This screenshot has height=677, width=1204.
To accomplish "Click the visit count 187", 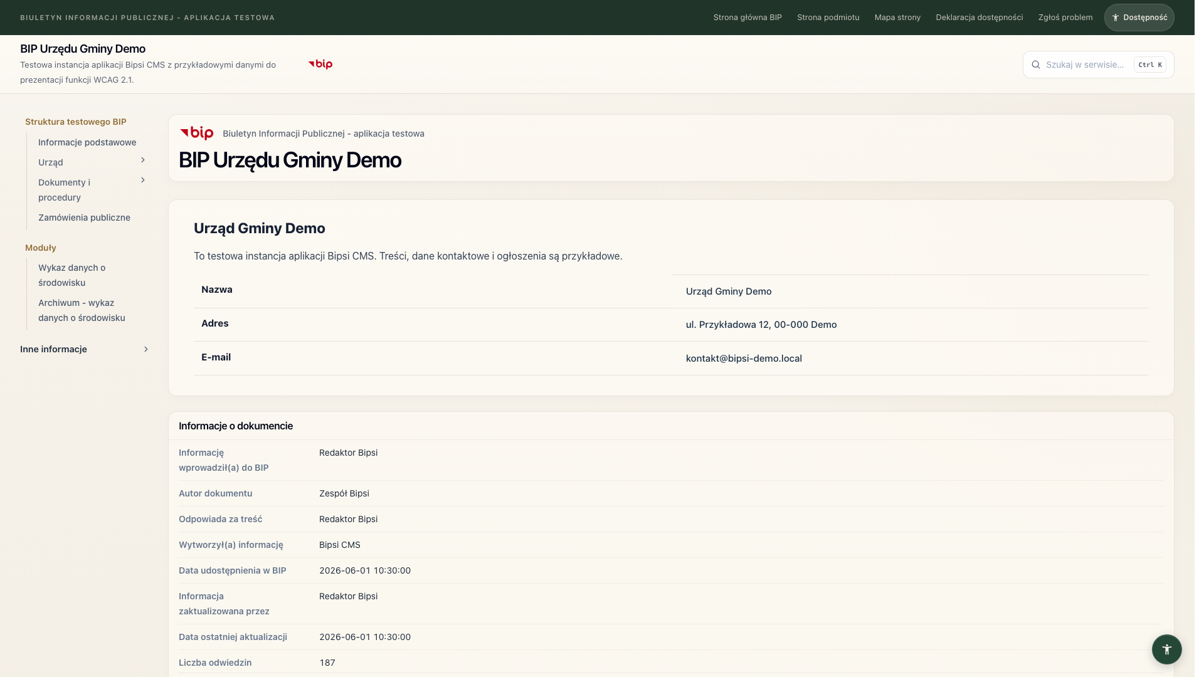I will point(327,663).
